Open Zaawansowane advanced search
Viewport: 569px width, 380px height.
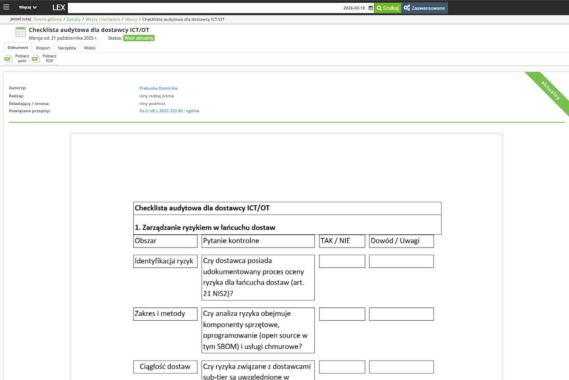point(424,8)
